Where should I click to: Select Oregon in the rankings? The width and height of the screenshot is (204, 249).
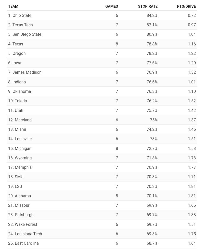17,53
